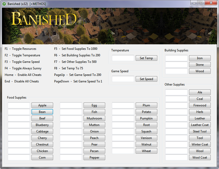Viewport: 219px width, 169px height.
Task: Click the 'F1 - Toggle Resources' hotkey text
Action: tap(20, 49)
